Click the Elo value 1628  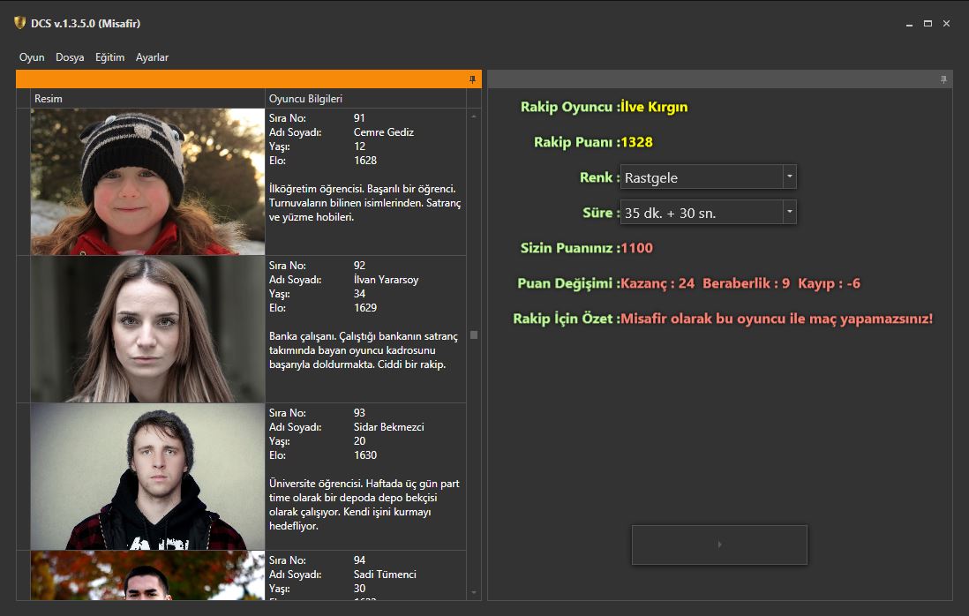click(x=365, y=161)
